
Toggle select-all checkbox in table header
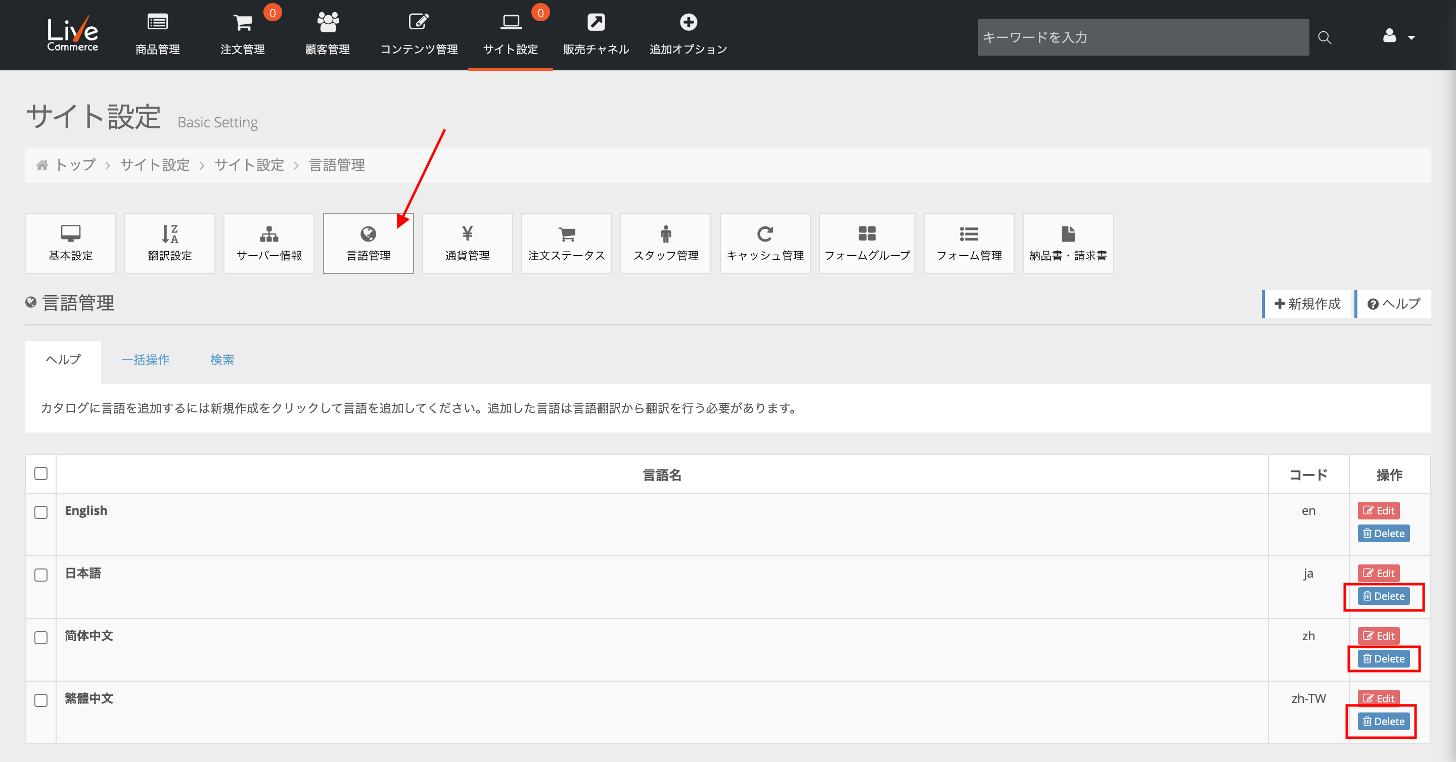coord(40,473)
